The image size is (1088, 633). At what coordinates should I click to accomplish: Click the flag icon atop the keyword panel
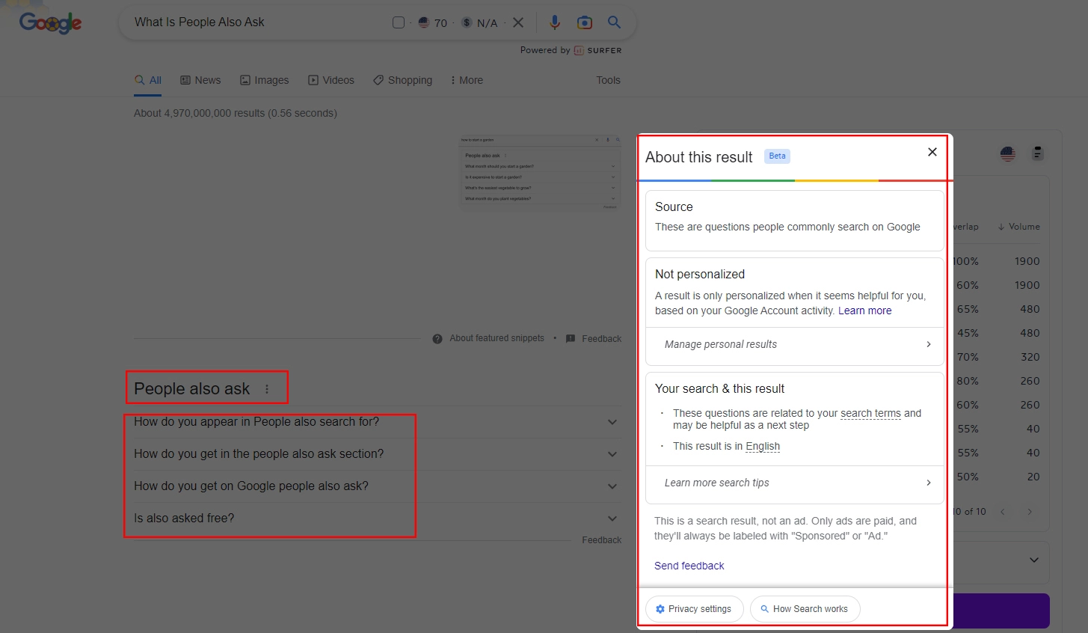[1007, 153]
